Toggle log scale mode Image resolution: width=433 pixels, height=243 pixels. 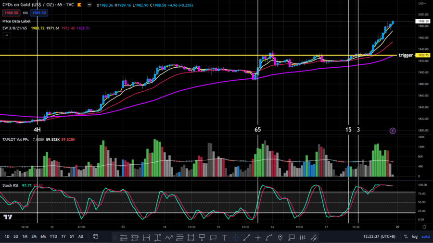point(415,236)
